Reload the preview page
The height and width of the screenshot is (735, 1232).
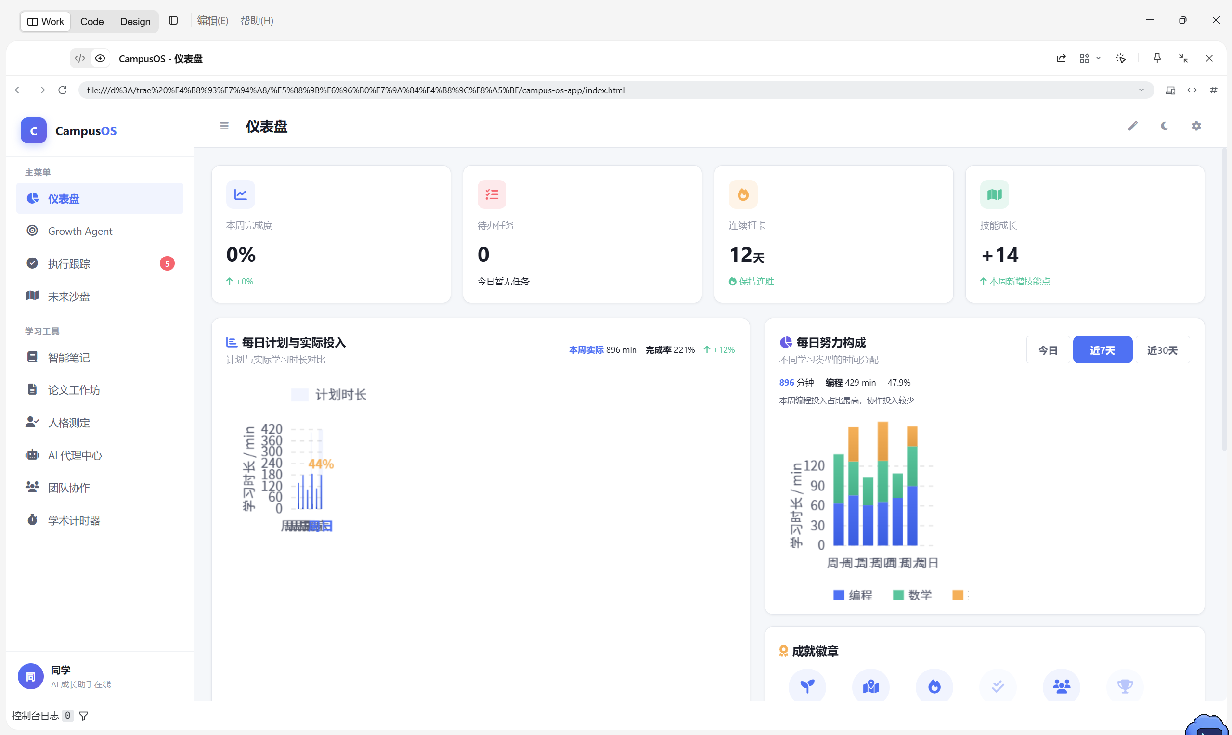[63, 90]
